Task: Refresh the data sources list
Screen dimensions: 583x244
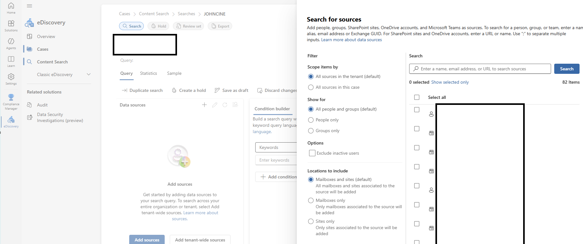Action: point(225,105)
